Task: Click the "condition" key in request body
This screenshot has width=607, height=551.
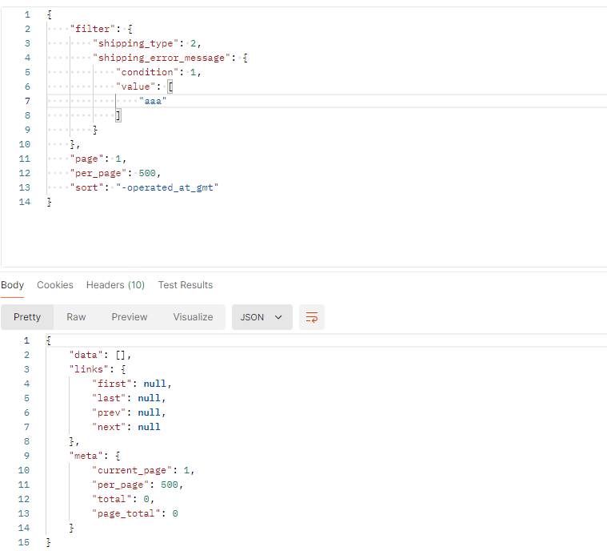Action: (147, 72)
